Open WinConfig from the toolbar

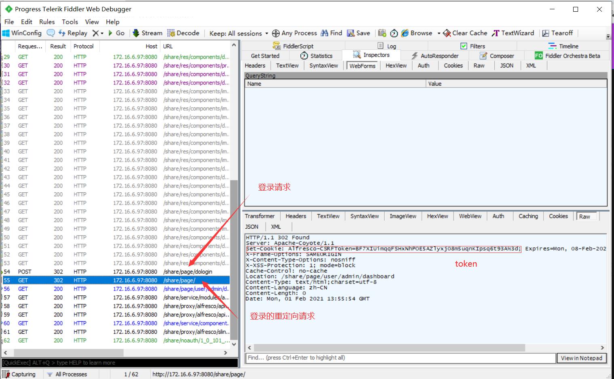point(22,33)
